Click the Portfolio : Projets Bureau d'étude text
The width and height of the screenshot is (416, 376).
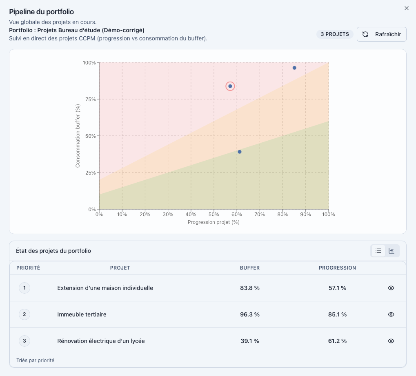pos(77,30)
